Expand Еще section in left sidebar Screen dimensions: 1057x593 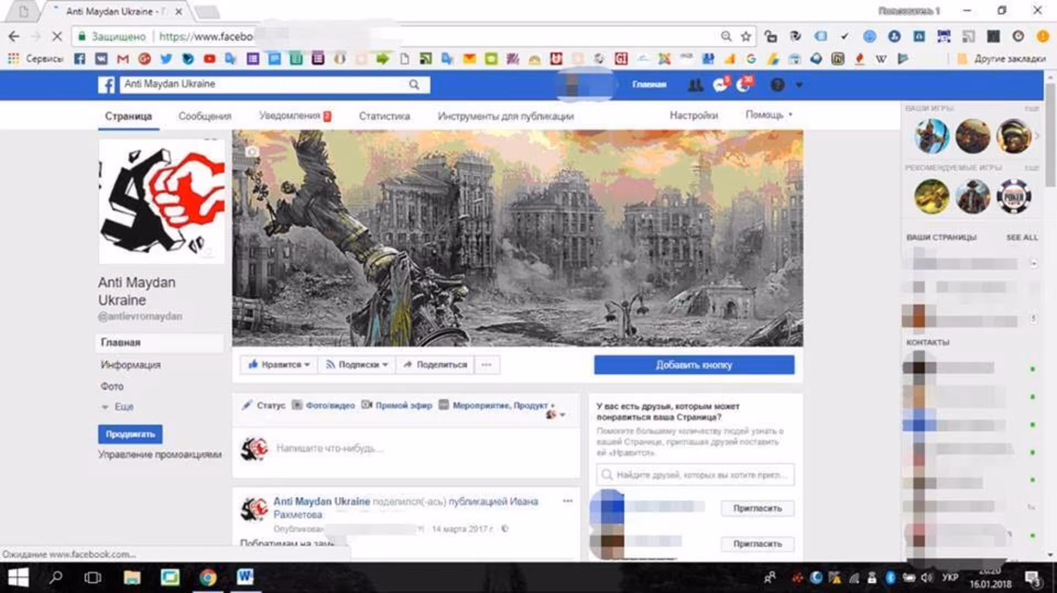click(118, 407)
